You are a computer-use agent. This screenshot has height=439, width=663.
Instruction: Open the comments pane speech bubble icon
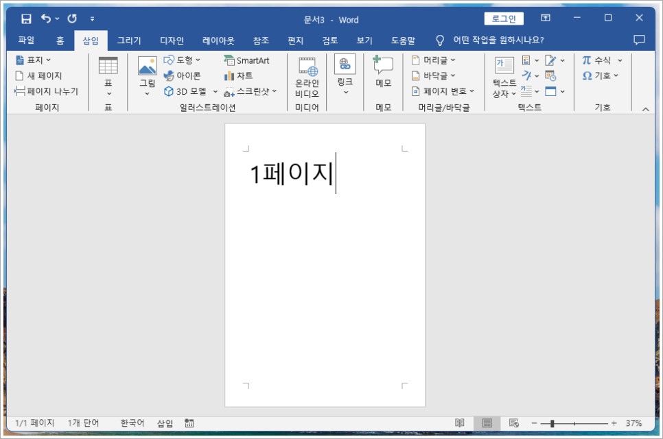639,40
